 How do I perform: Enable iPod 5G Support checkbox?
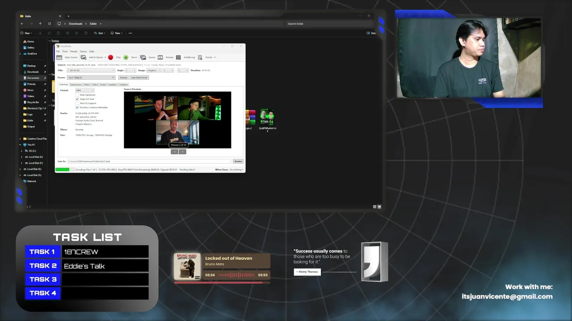pyautogui.click(x=77, y=103)
